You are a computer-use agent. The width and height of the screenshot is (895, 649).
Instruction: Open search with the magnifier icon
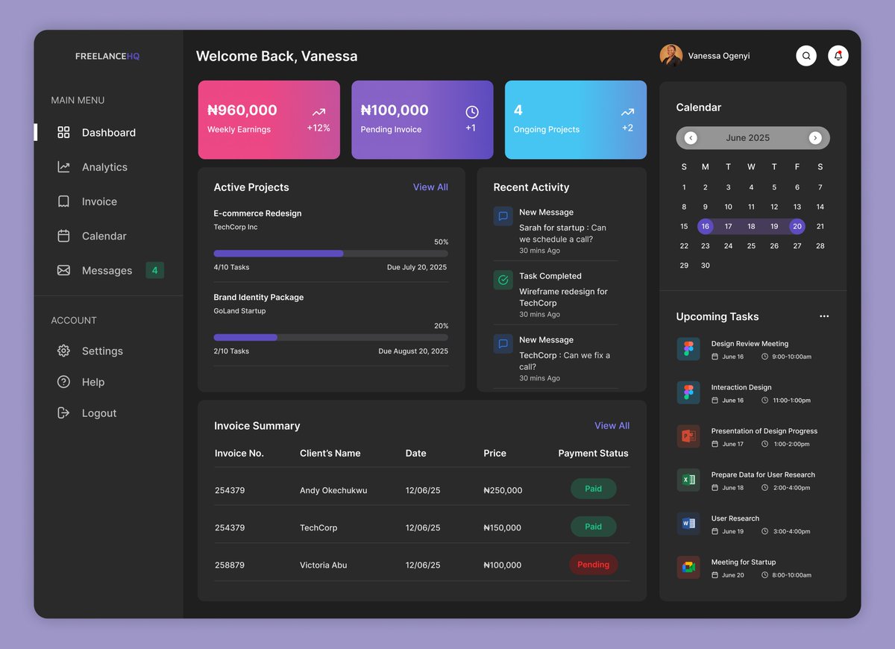(x=806, y=56)
